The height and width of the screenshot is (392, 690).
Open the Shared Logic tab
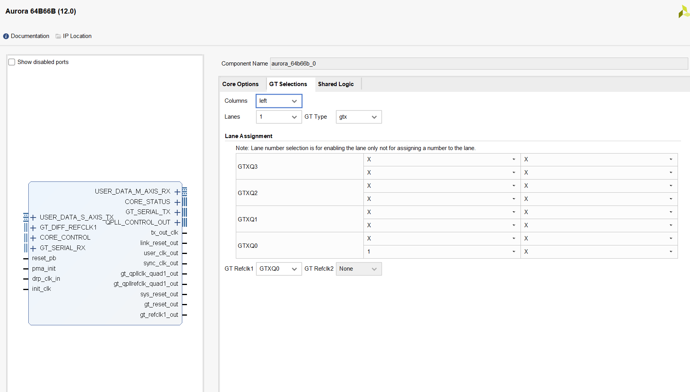click(336, 84)
